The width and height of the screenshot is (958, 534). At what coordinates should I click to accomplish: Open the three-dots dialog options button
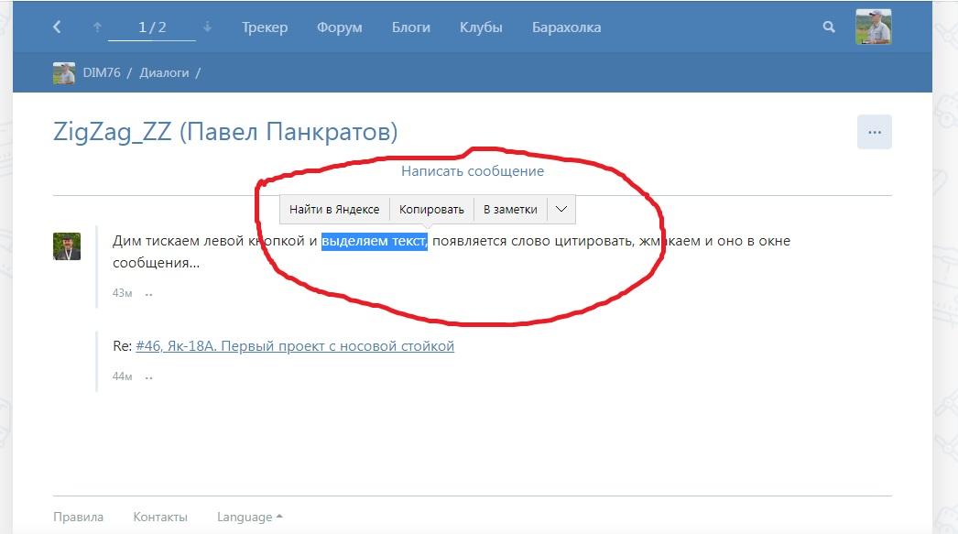(x=874, y=132)
